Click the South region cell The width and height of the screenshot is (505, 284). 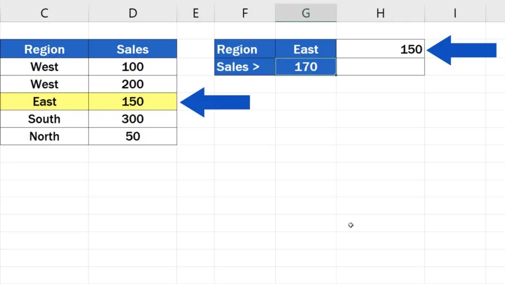pos(44,119)
